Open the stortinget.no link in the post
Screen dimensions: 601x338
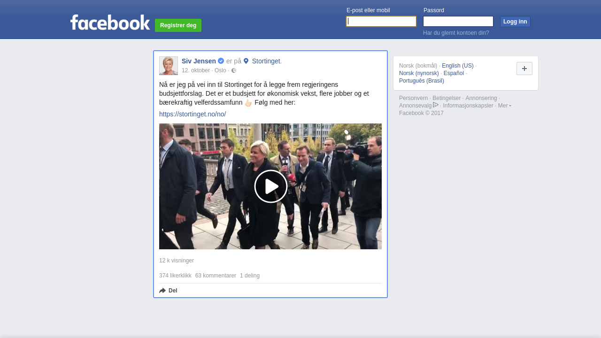[x=193, y=114]
